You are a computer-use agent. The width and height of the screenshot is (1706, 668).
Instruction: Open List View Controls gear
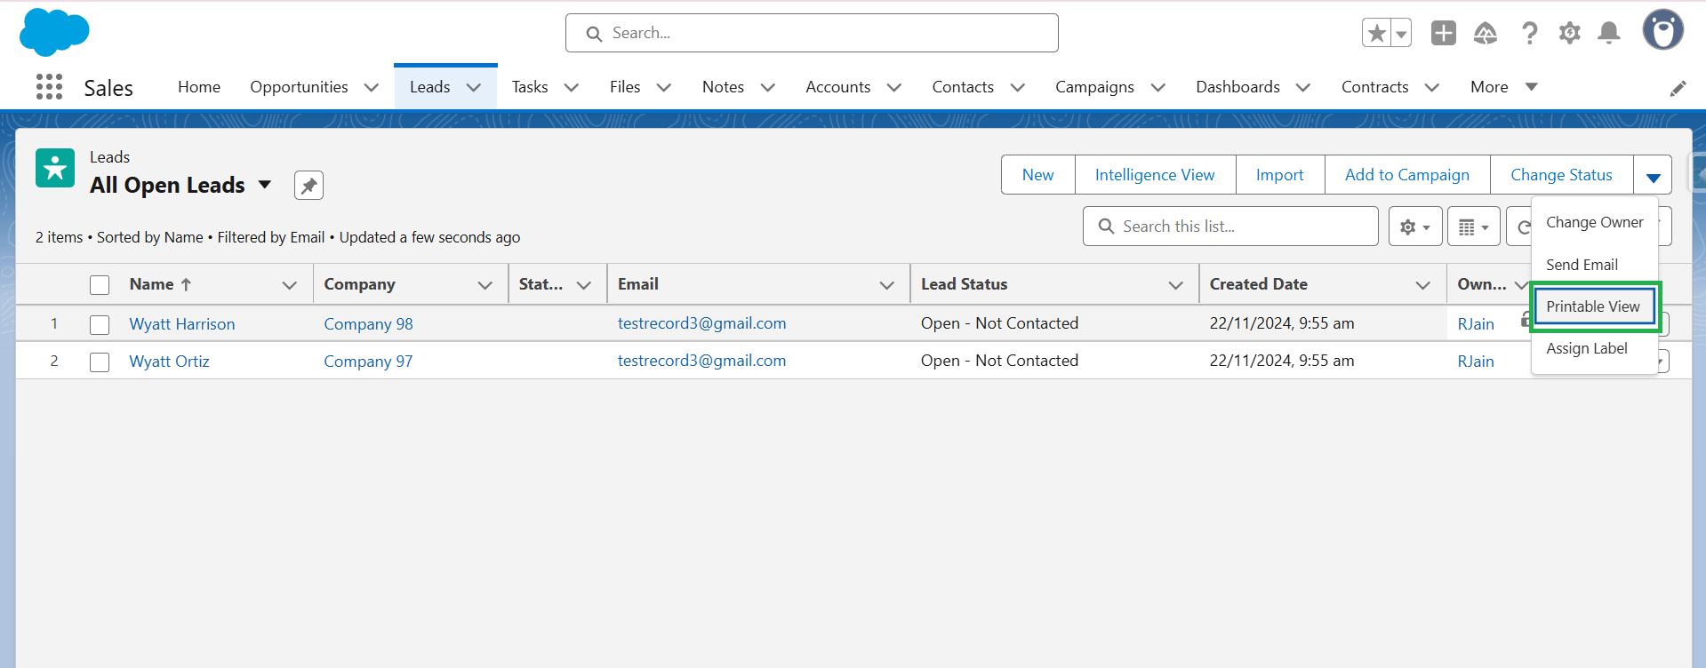(x=1414, y=227)
